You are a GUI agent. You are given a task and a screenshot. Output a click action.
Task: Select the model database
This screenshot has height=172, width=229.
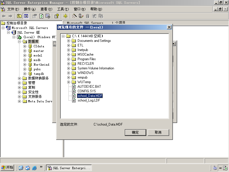pyautogui.click(x=38, y=55)
